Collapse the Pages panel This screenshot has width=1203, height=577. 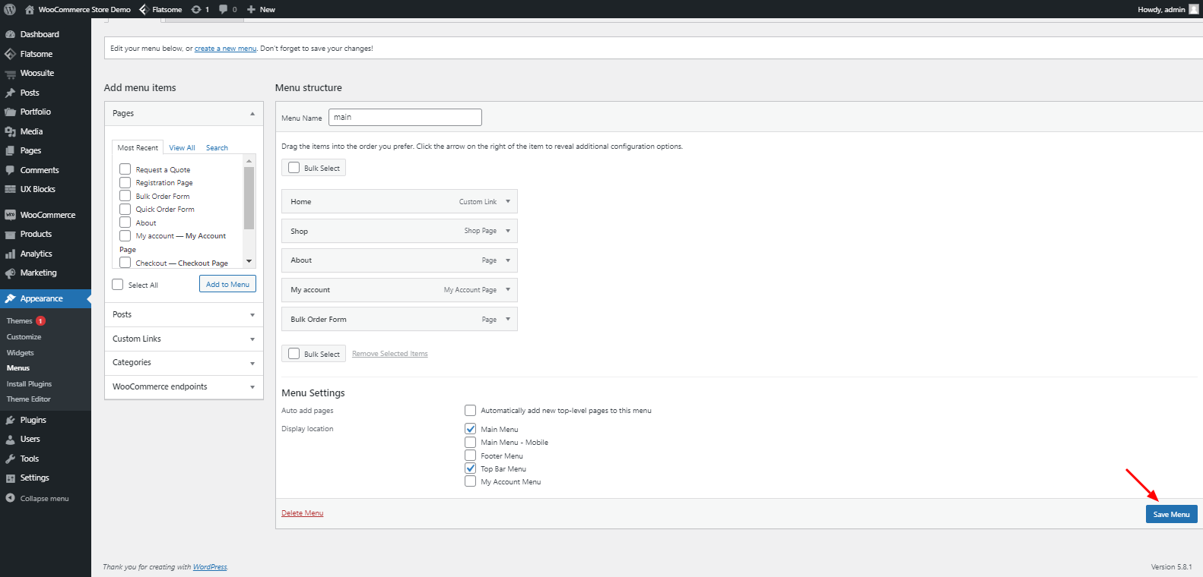click(x=252, y=113)
